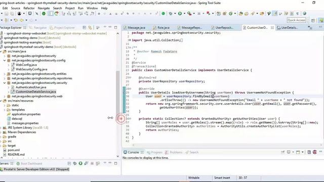324x182 pixels.
Task: Expand the net.javaguides.springbootsecurity.web package
Action: (x=5, y=97)
